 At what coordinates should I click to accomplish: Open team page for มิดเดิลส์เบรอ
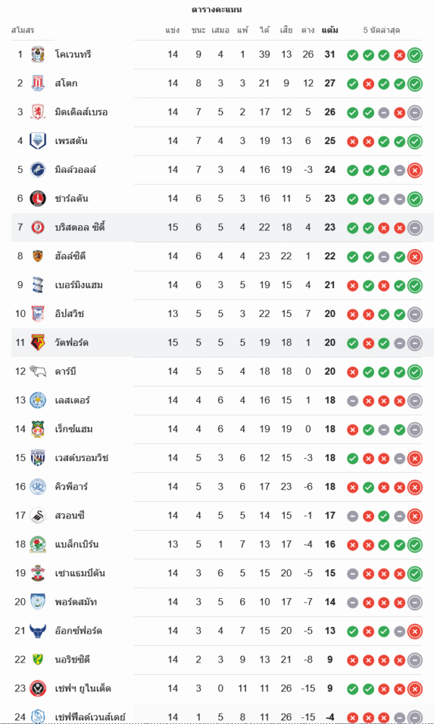click(x=81, y=112)
